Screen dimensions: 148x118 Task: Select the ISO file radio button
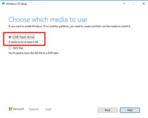click(10, 48)
